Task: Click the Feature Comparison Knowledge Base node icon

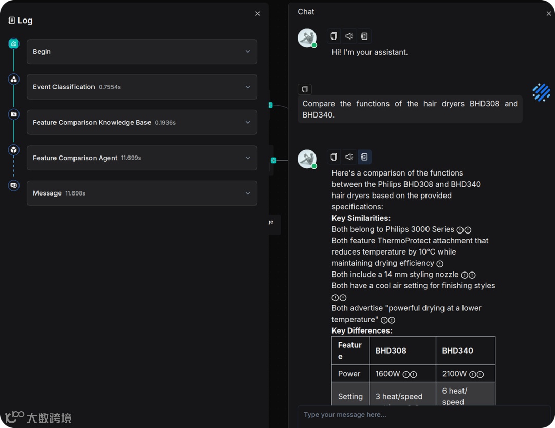Action: pyautogui.click(x=13, y=114)
